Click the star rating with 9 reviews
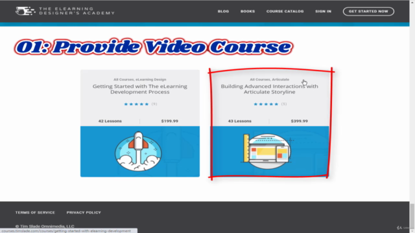Image resolution: width=415 pixels, height=233 pixels. pyautogui.click(x=140, y=104)
